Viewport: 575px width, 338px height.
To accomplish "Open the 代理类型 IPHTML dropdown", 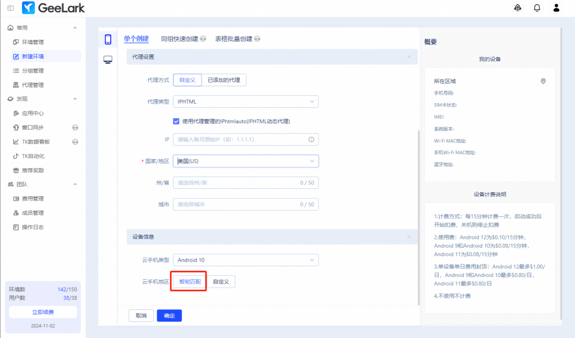I will click(245, 101).
